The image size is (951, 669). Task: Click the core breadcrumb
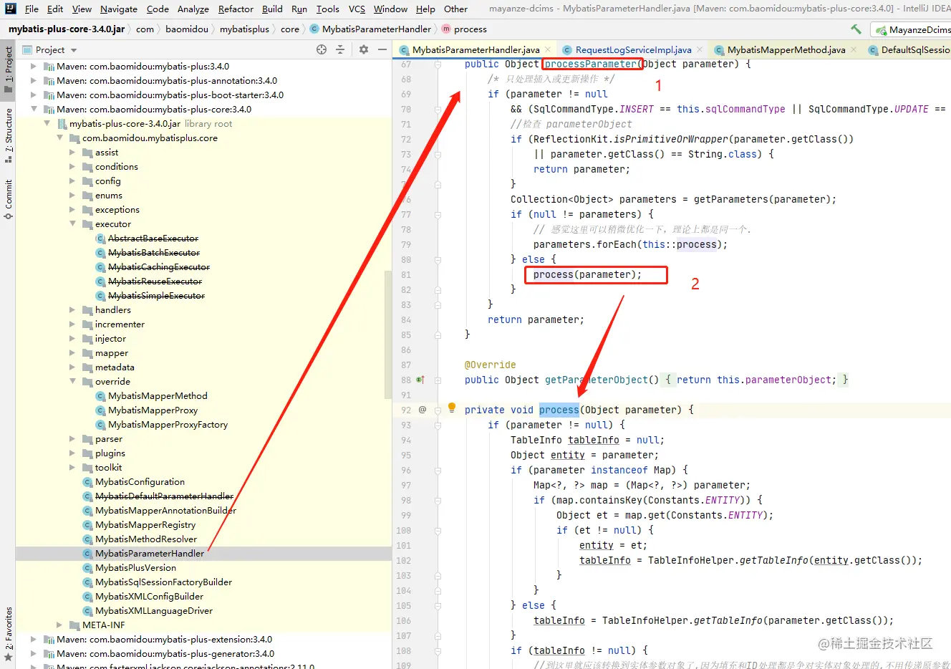(x=290, y=29)
